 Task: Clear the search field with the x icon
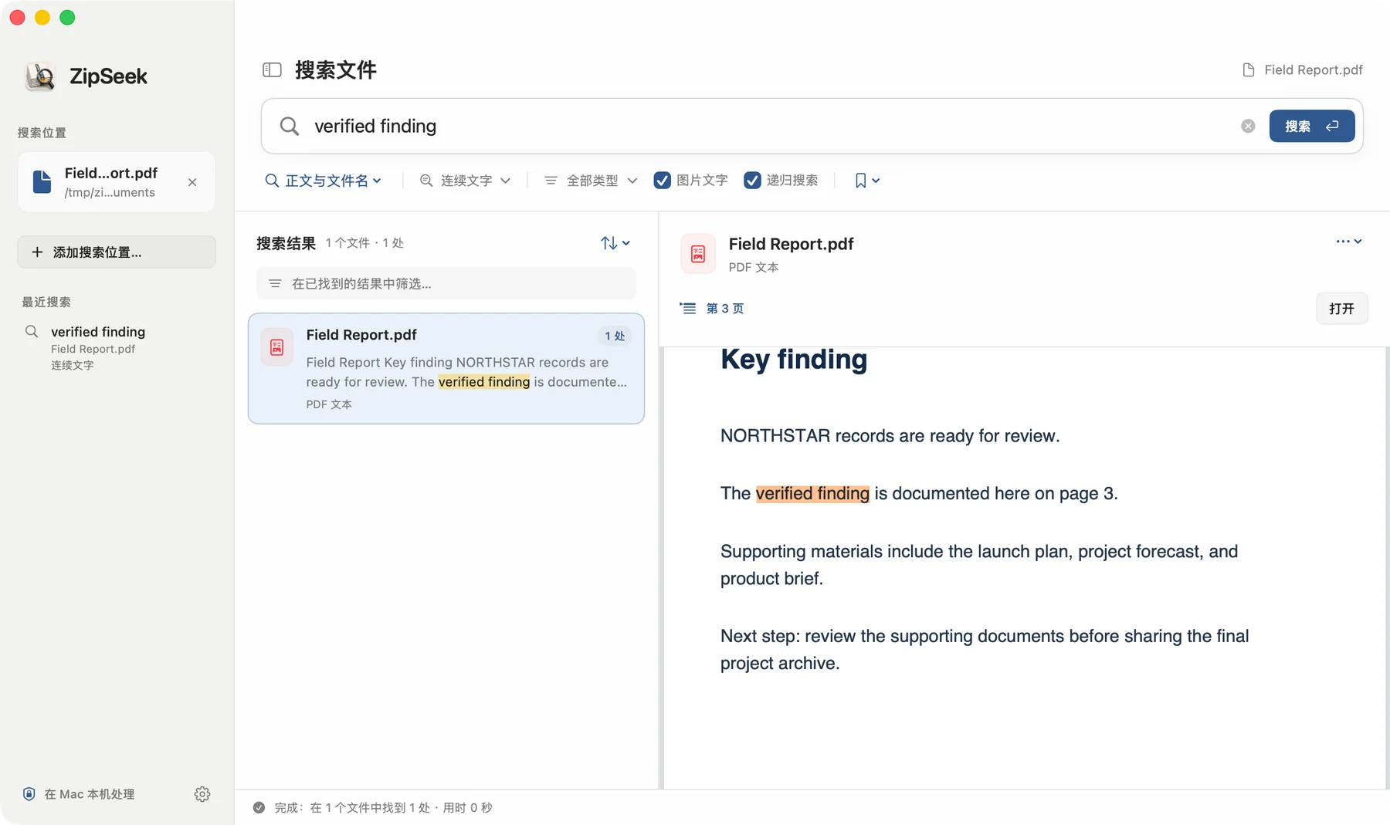tap(1248, 126)
